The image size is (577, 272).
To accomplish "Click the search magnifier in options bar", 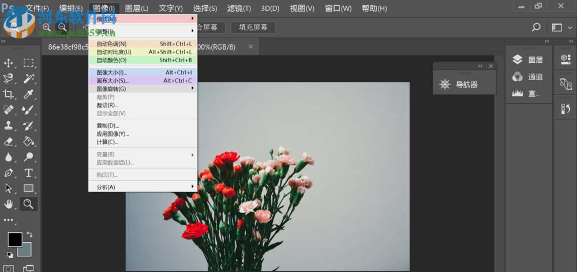I will (x=536, y=27).
